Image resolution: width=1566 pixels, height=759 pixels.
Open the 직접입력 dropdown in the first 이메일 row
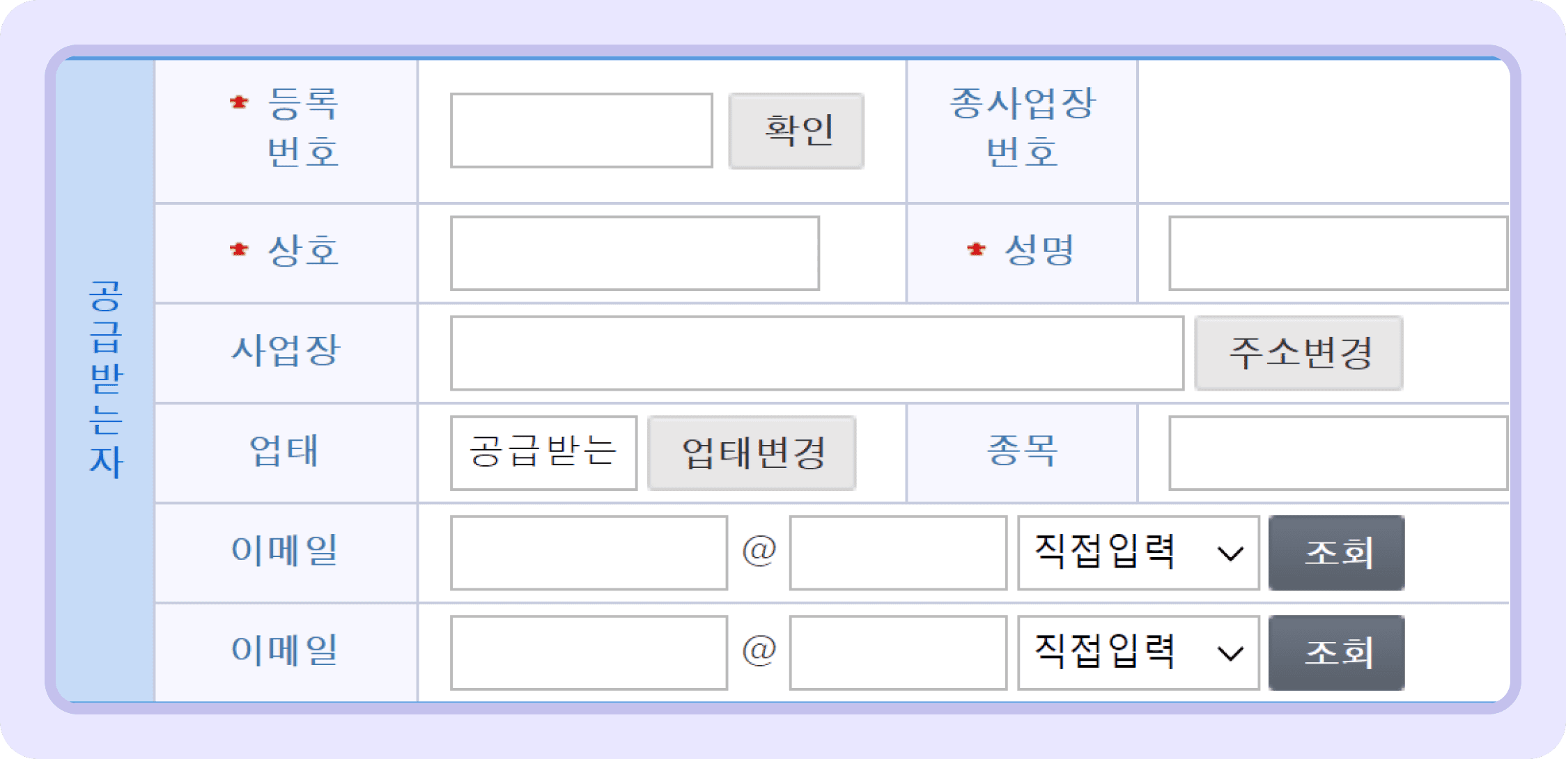(1137, 552)
